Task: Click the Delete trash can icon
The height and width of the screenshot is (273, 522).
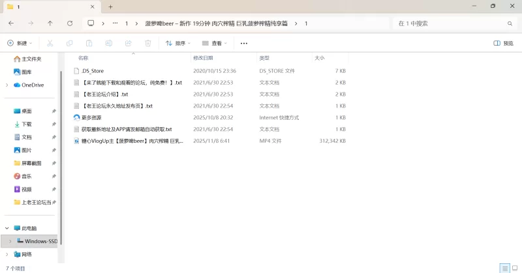Action: click(x=148, y=43)
